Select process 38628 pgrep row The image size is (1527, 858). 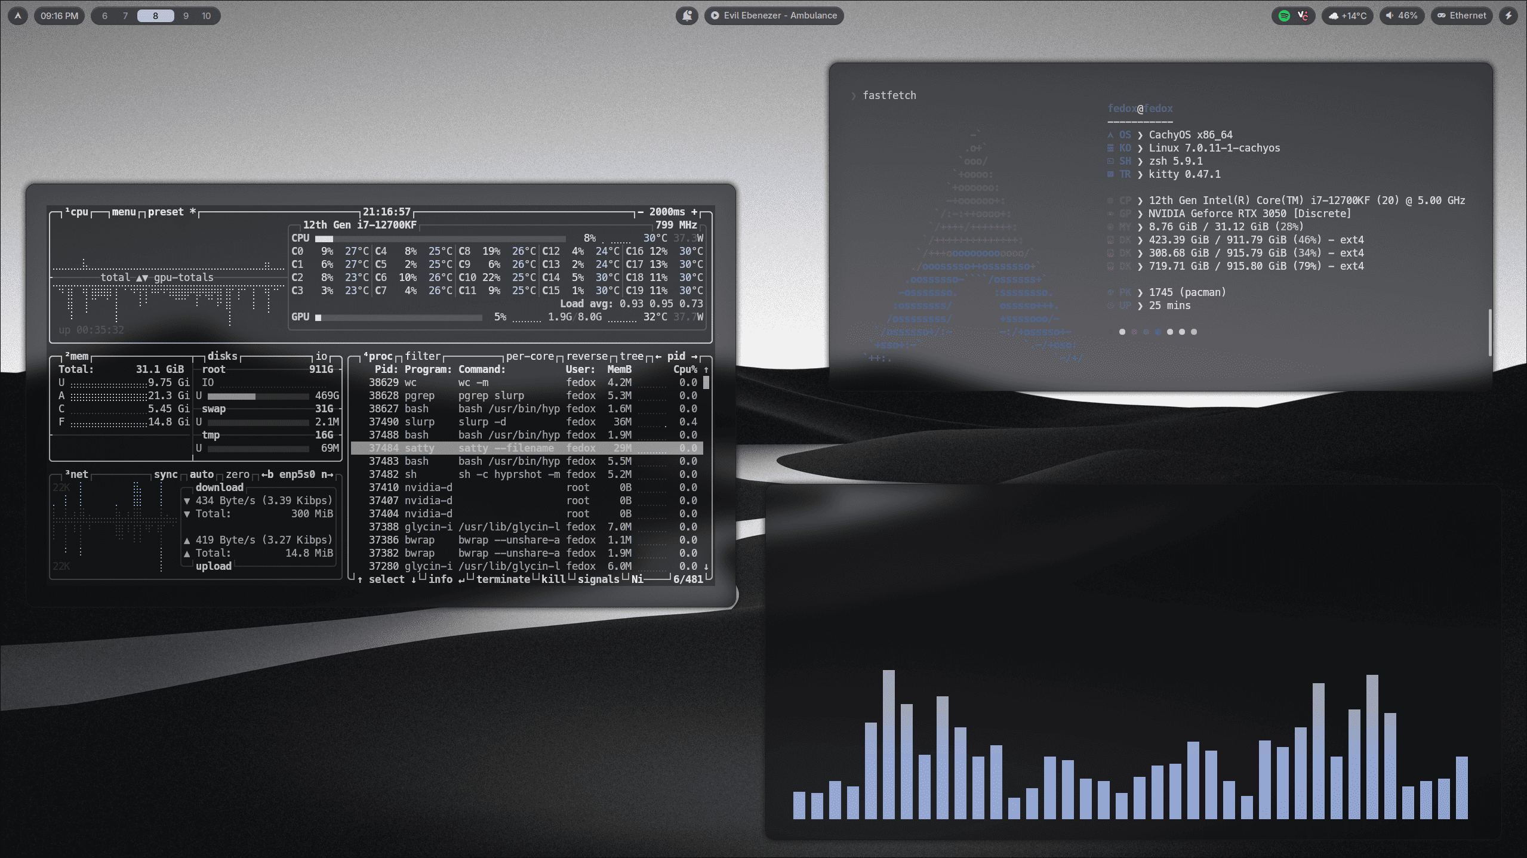[x=527, y=396]
